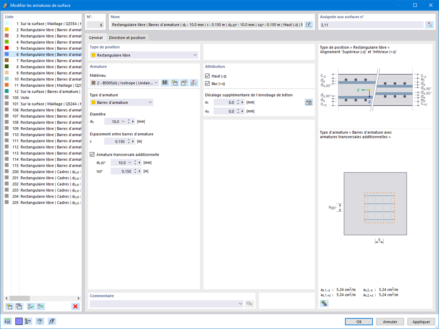The width and height of the screenshot is (439, 329).
Task: Uncheck Armature transversale additionnelle
Action: point(92,154)
